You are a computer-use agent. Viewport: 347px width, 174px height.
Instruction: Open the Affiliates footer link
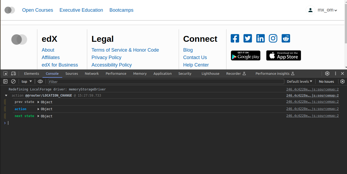[x=51, y=57]
